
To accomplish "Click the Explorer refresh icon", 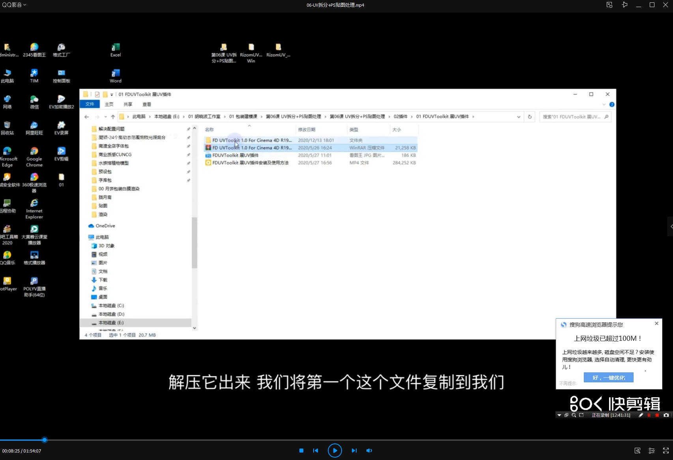I will 530,117.
